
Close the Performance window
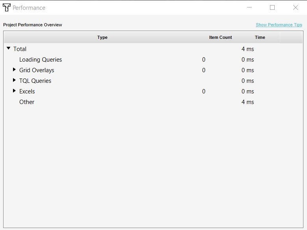pyautogui.click(x=296, y=7)
